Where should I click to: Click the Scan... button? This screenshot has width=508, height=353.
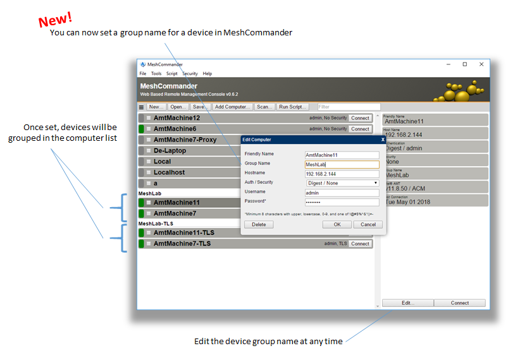[x=264, y=107]
